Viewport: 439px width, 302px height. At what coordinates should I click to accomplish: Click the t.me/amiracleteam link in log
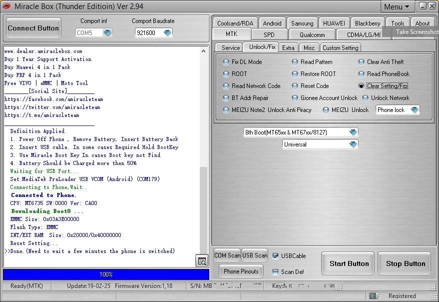click(x=42, y=115)
